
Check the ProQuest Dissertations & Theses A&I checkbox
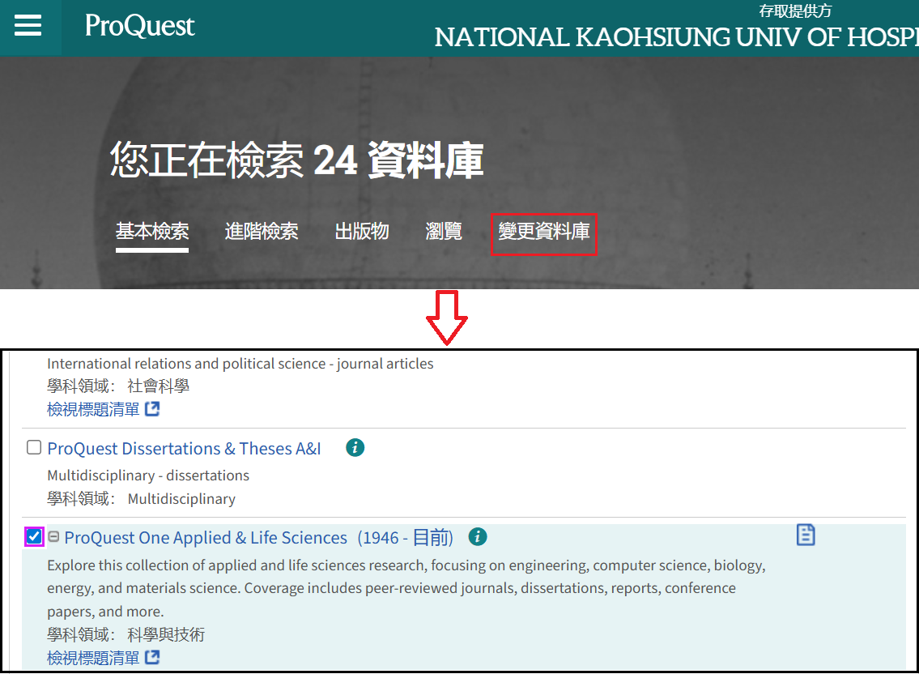tap(34, 447)
